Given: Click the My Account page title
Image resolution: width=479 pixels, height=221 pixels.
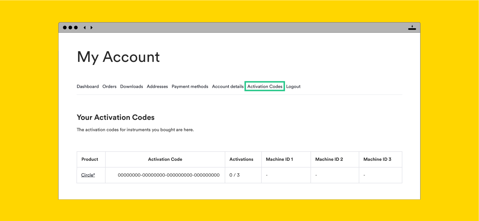Looking at the screenshot, I should tap(118, 57).
